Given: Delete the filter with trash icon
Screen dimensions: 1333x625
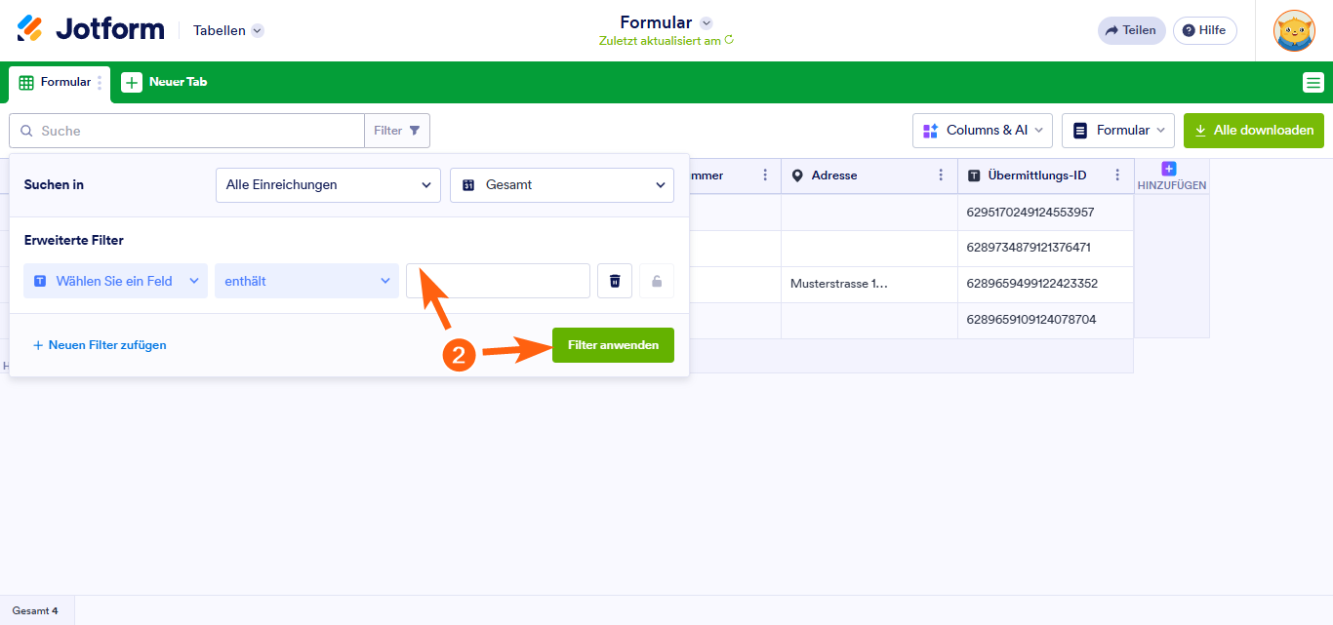Looking at the screenshot, I should pyautogui.click(x=615, y=281).
